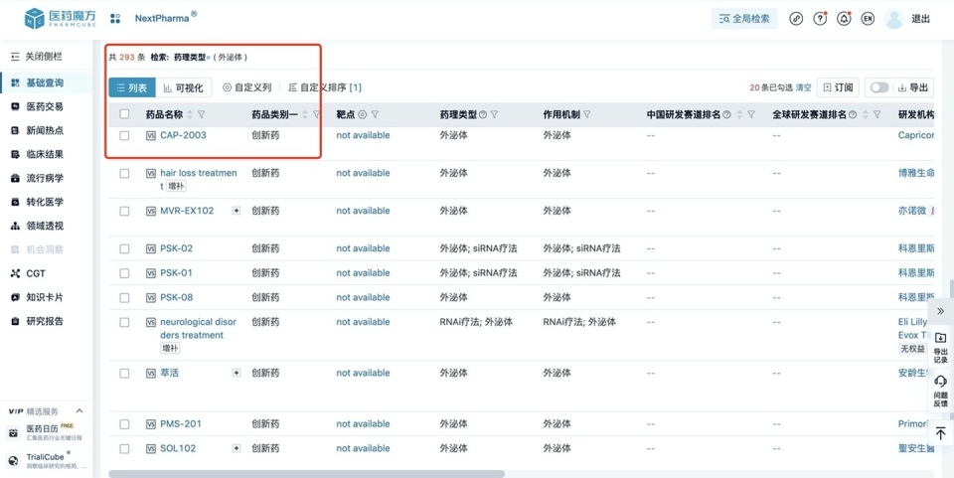The width and height of the screenshot is (954, 478).
Task: Open the Capricor institution link
Action: [915, 135]
